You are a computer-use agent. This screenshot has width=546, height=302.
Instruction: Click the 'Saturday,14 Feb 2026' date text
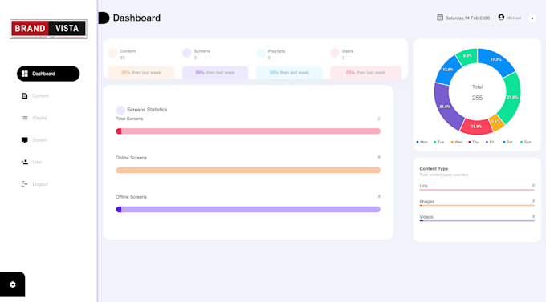click(467, 18)
